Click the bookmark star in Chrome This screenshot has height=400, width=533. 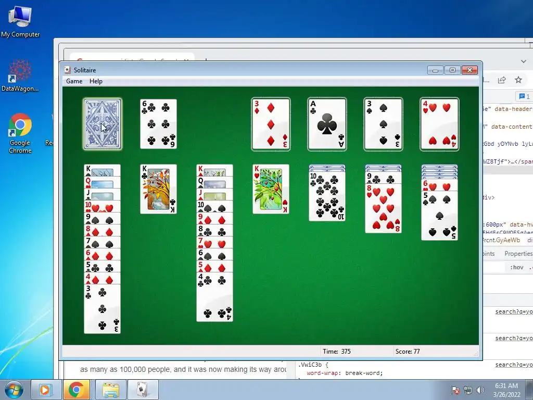(518, 80)
